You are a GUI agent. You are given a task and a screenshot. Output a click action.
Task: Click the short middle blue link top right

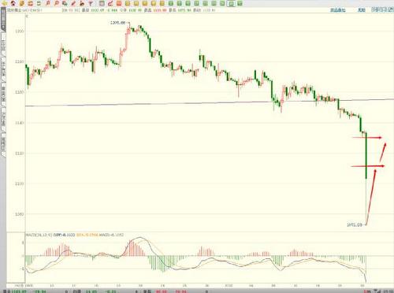(x=362, y=10)
